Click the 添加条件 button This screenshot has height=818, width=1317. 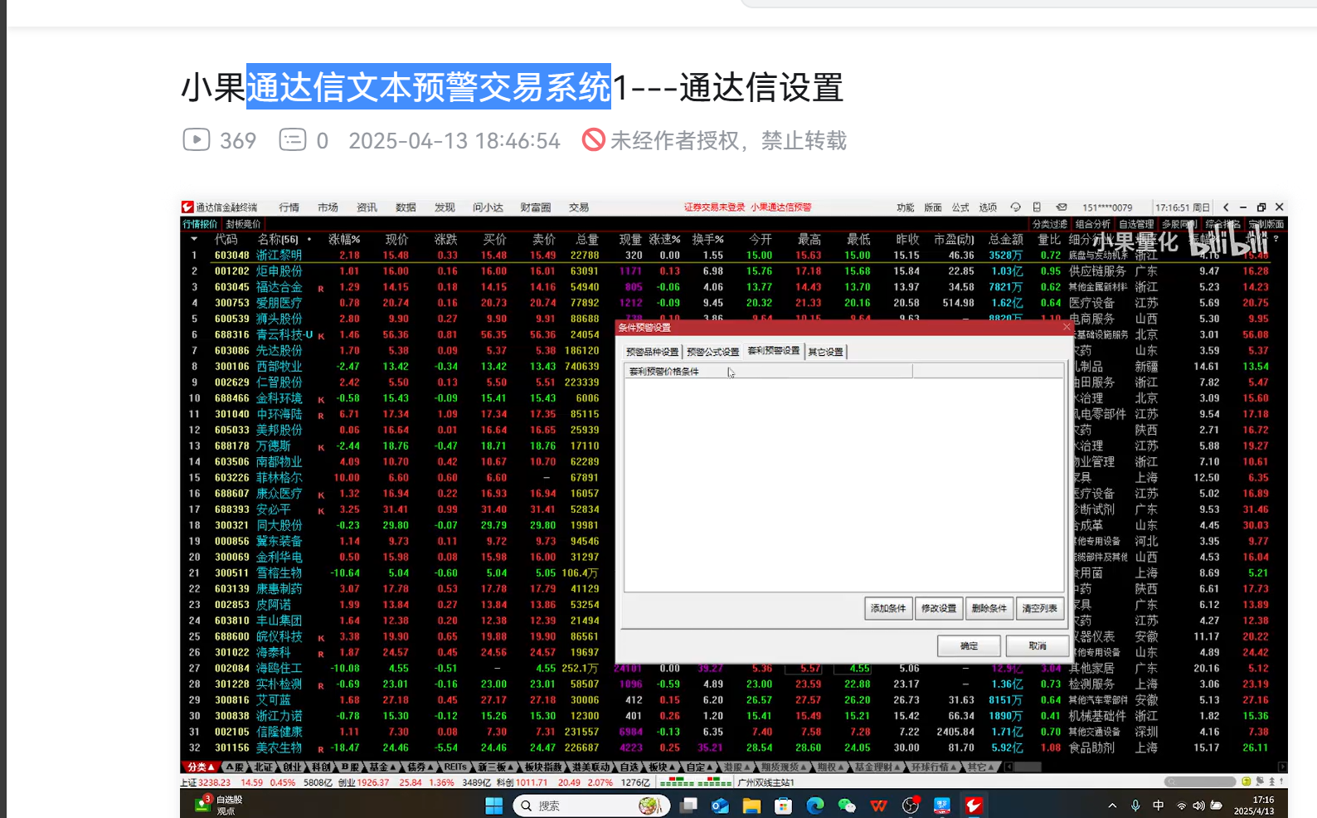coord(888,608)
